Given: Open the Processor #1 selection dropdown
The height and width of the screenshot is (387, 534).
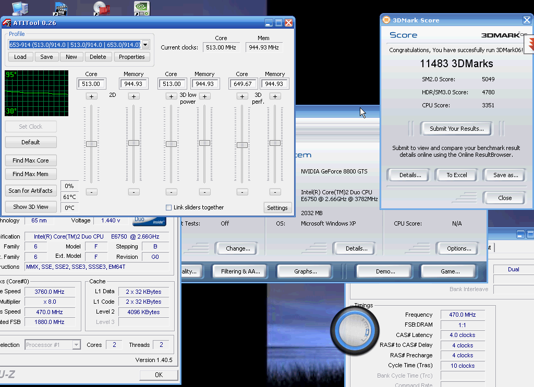Looking at the screenshot, I should [x=76, y=345].
